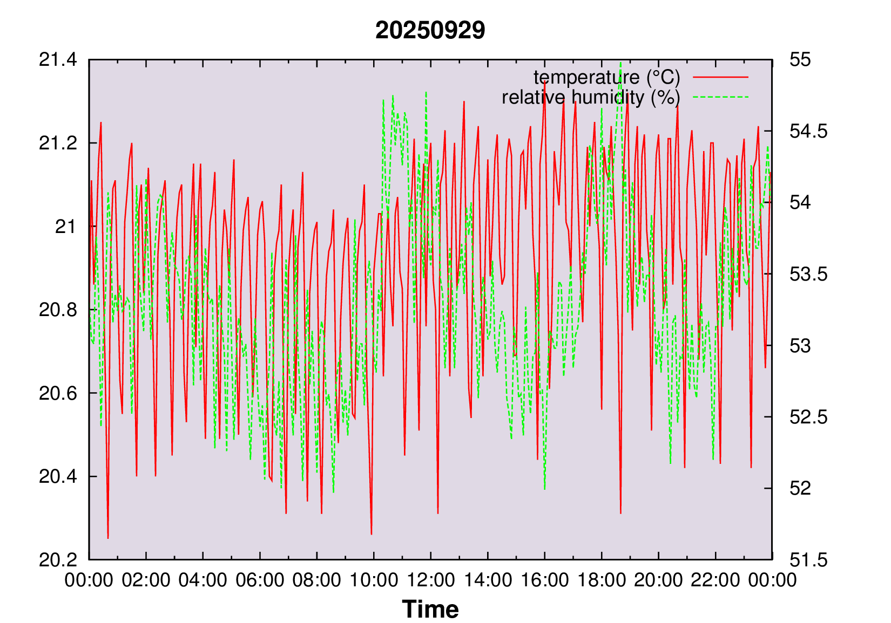Select the 14:00 time axis tick label
Screen dimensions: 891x623
click(488, 580)
